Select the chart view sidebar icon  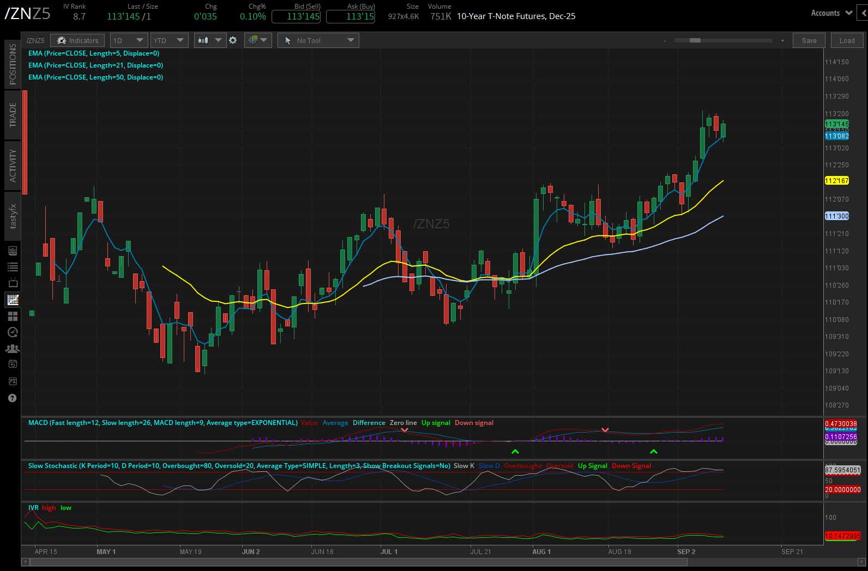point(13,300)
